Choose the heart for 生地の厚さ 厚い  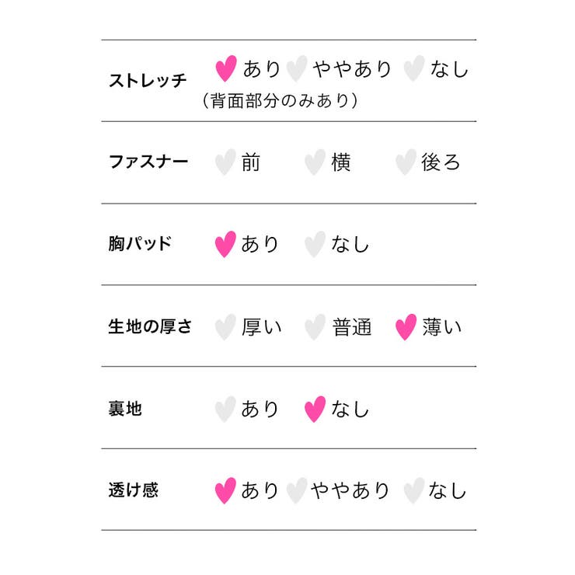tap(225, 327)
